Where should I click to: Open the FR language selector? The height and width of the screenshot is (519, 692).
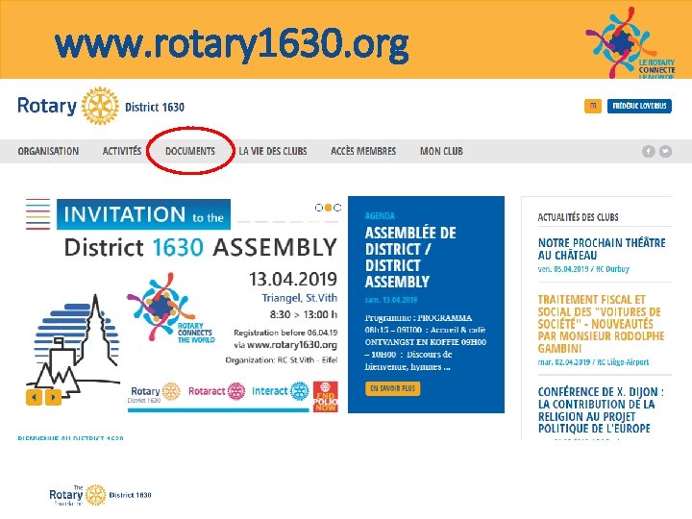click(x=593, y=107)
